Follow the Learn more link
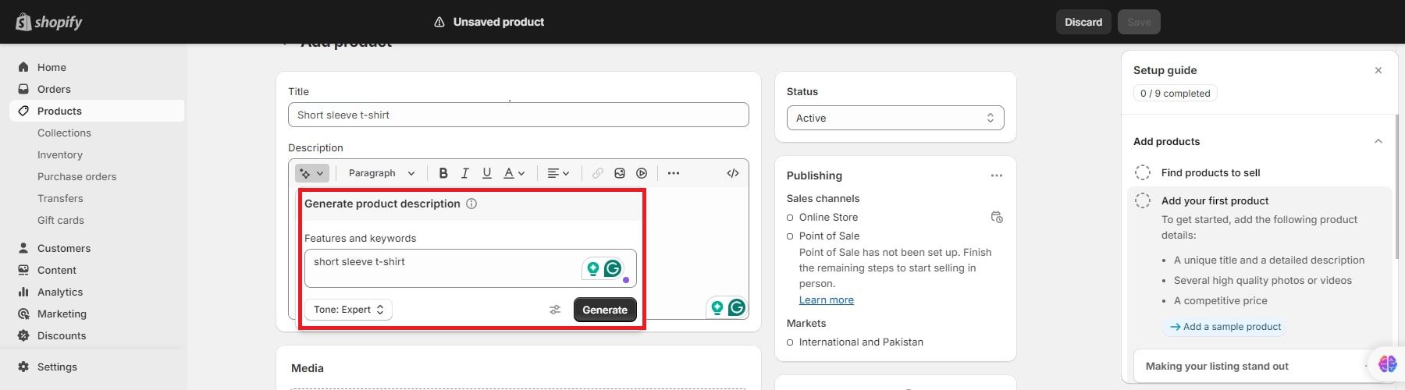This screenshot has width=1405, height=390. tap(826, 300)
